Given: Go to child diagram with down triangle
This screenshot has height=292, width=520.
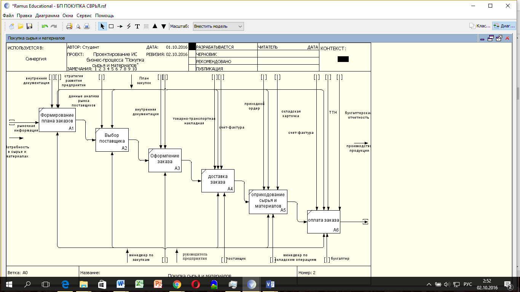Looking at the screenshot, I should click(x=164, y=26).
